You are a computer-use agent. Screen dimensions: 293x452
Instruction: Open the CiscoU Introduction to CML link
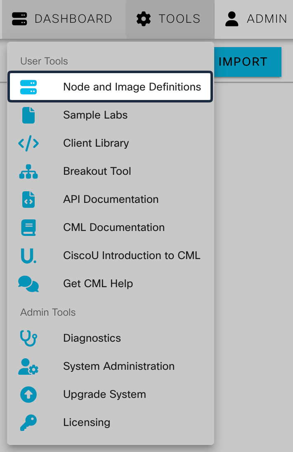[132, 256]
